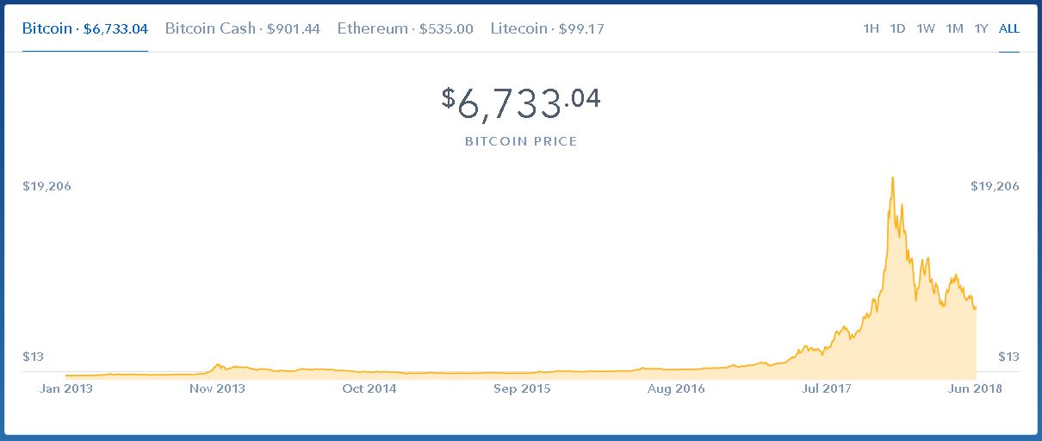Switch to the Bitcoin Cash tab
The width and height of the screenshot is (1042, 441).
click(x=242, y=28)
